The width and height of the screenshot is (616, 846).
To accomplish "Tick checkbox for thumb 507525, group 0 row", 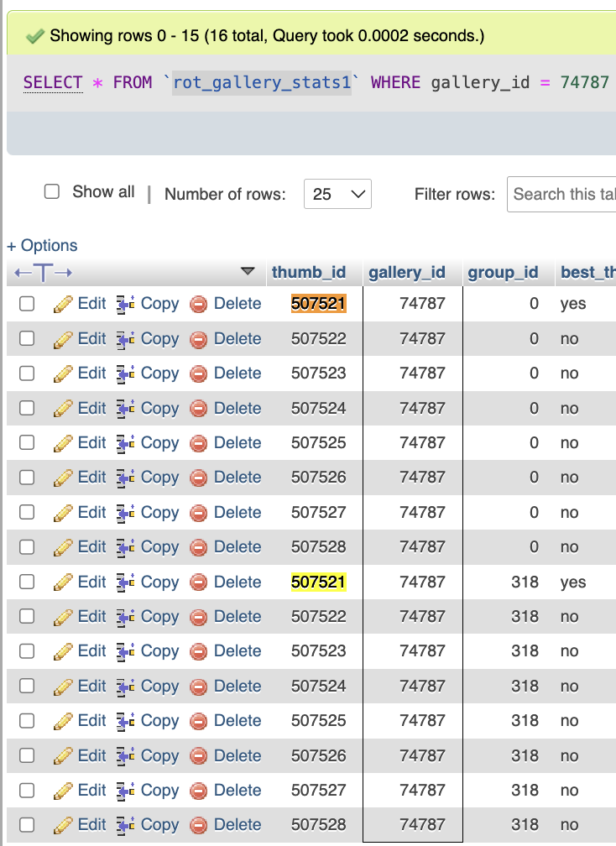I will (27, 443).
